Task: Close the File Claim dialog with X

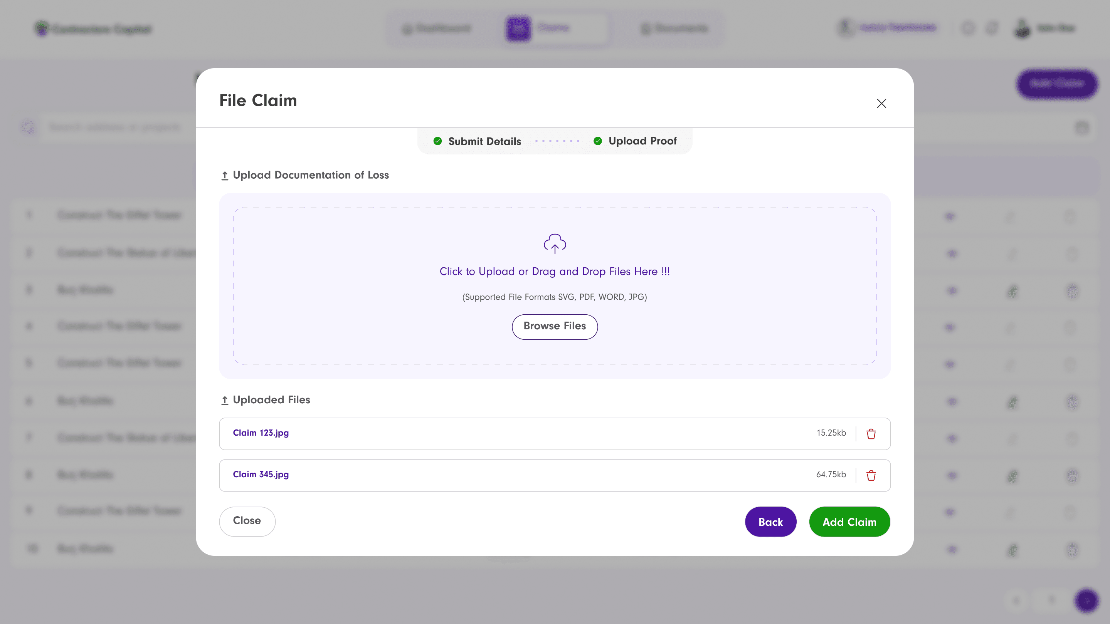Action: coord(881,103)
